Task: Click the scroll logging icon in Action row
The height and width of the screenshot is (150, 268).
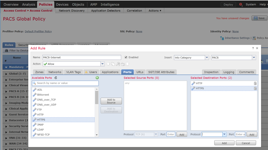Action: pyautogui.click(x=127, y=64)
